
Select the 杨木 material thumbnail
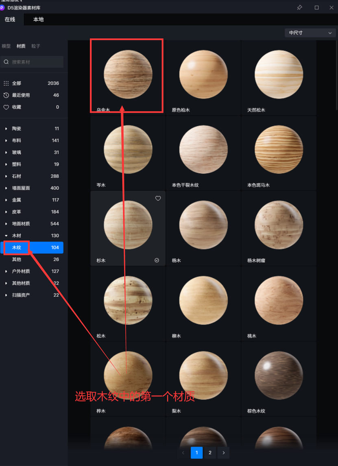click(x=203, y=225)
